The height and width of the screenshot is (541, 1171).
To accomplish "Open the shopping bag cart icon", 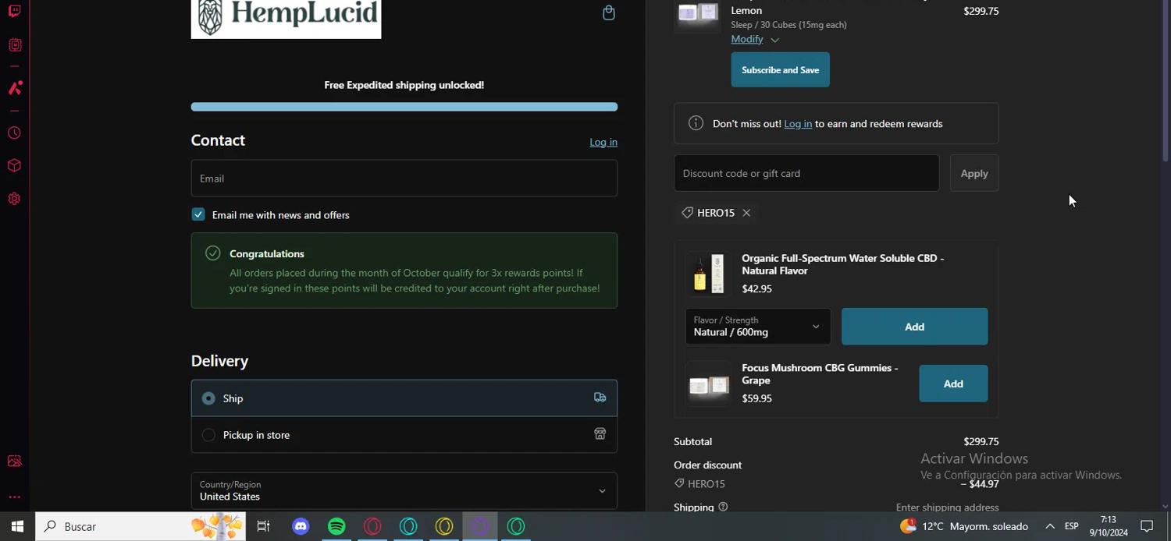I will [609, 12].
